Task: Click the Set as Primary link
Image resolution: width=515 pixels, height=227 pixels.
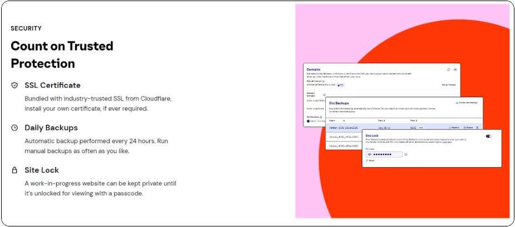Action: coord(448,85)
